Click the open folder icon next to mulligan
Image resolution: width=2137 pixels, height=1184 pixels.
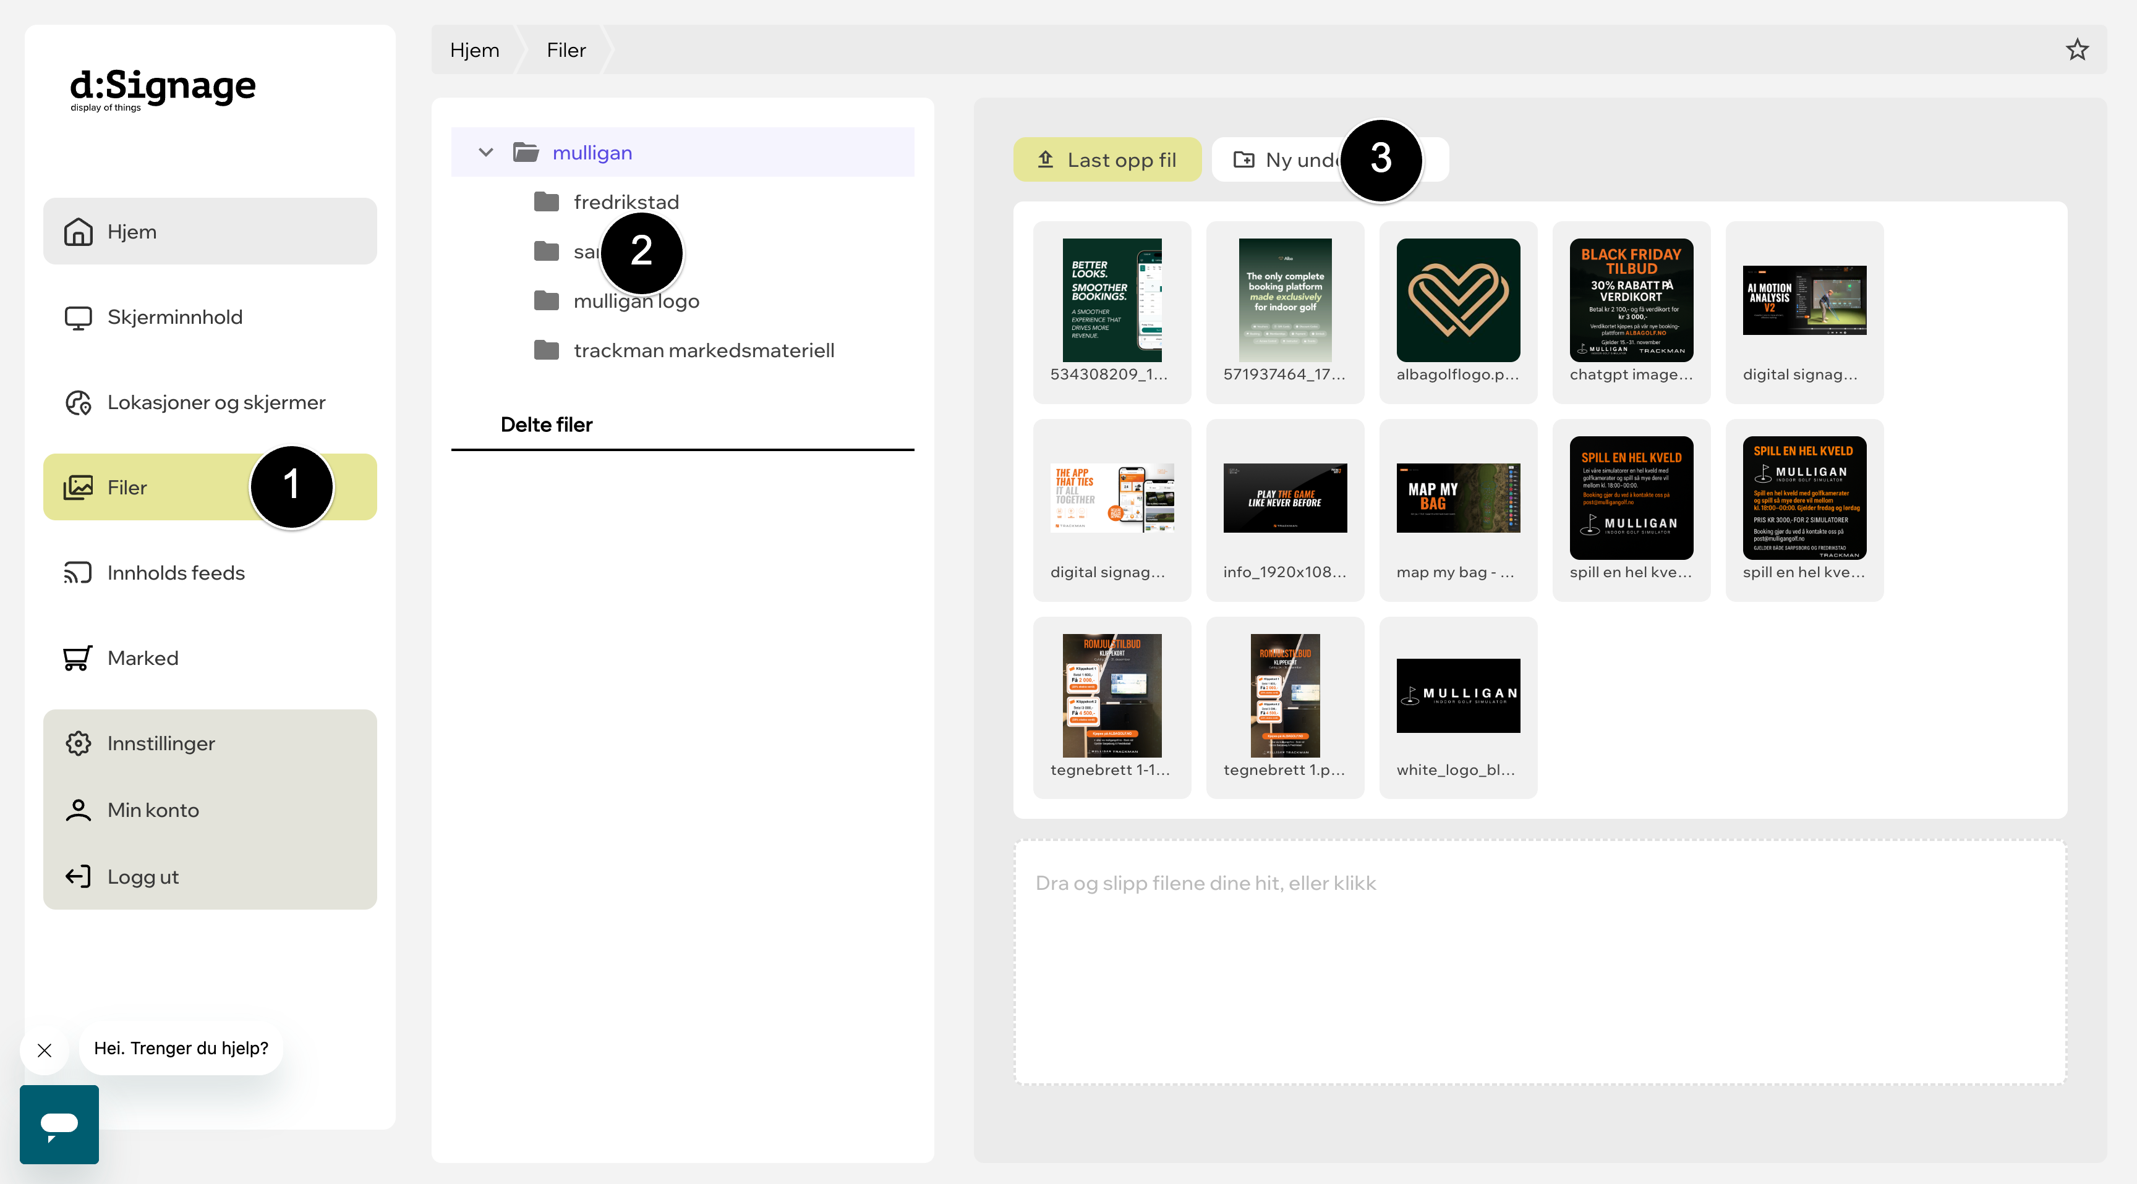click(x=526, y=153)
